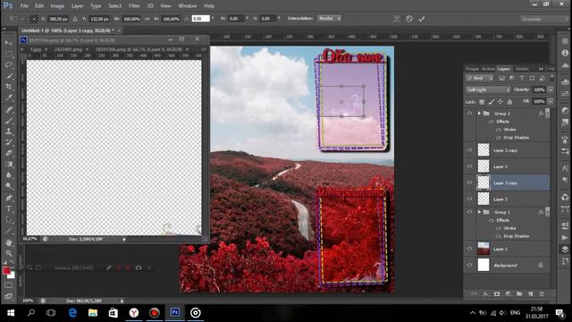Switch to the Untitled-1 document tab

pos(68,30)
